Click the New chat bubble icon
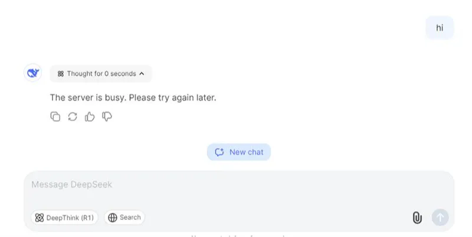 point(219,152)
